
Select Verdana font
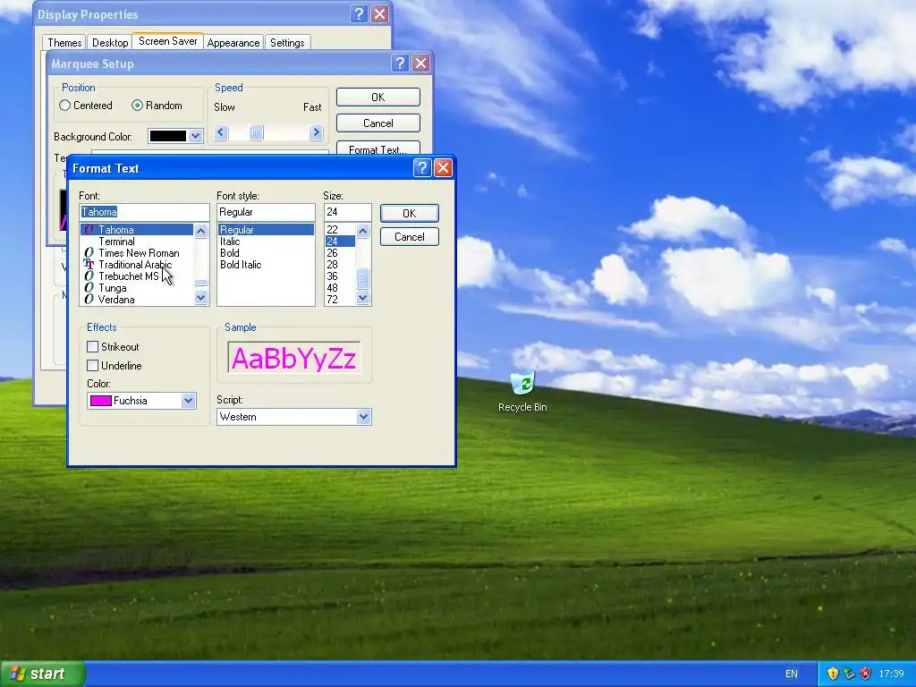click(116, 300)
